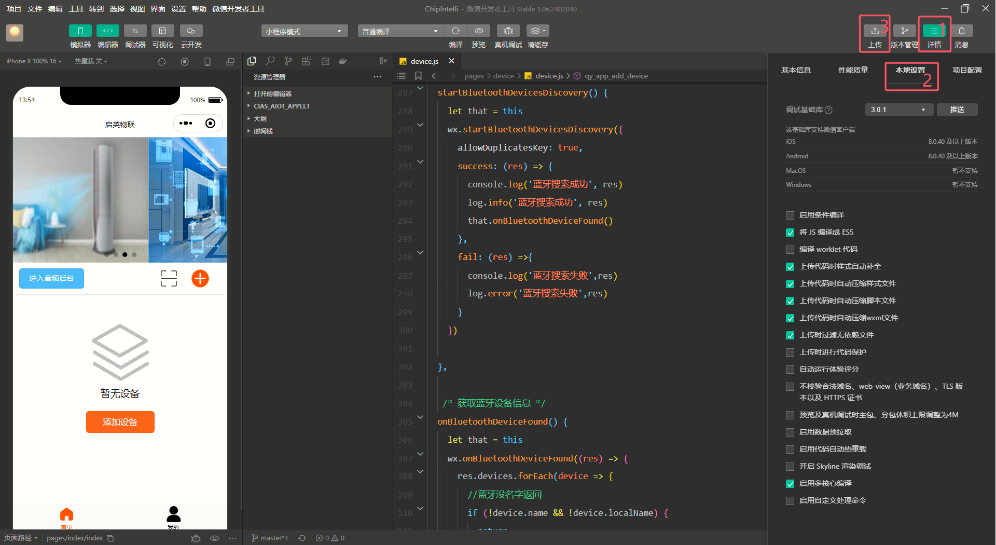
Task: Open the 小程序模式 dropdown
Action: (x=305, y=31)
